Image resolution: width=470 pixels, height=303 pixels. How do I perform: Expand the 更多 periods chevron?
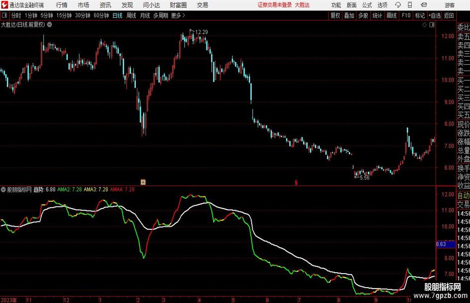(184, 15)
